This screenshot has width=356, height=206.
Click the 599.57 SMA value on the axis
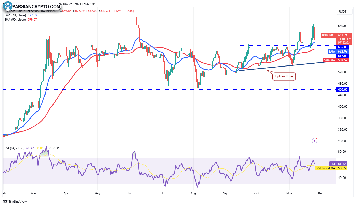pos(342,60)
